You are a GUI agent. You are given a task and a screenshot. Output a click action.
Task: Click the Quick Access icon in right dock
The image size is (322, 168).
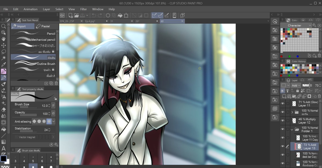[x=275, y=21]
